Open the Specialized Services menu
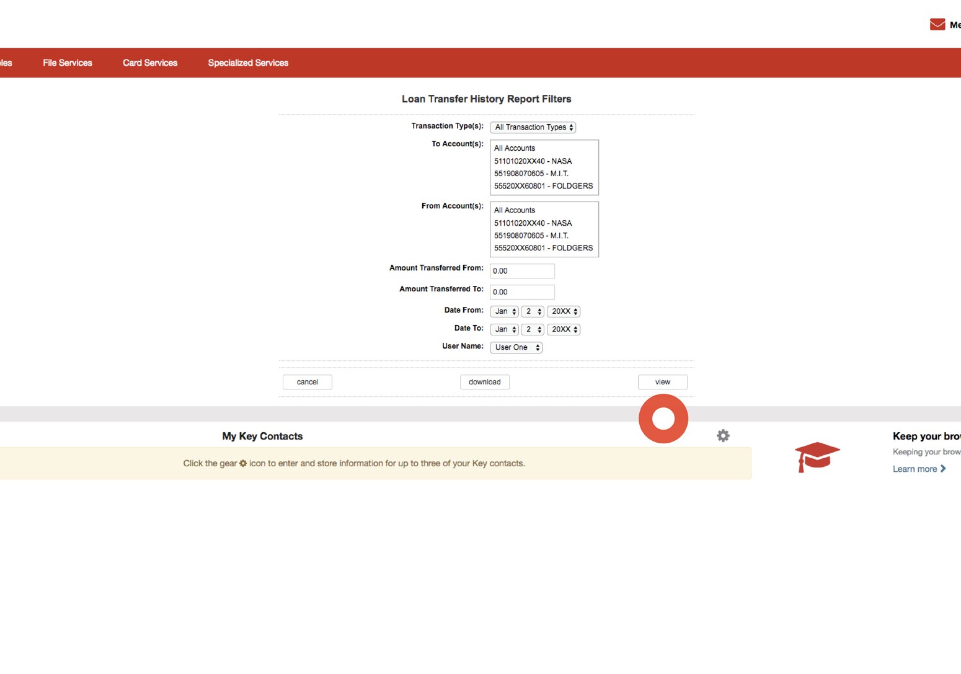Screen dimensions: 961x674 [247, 63]
